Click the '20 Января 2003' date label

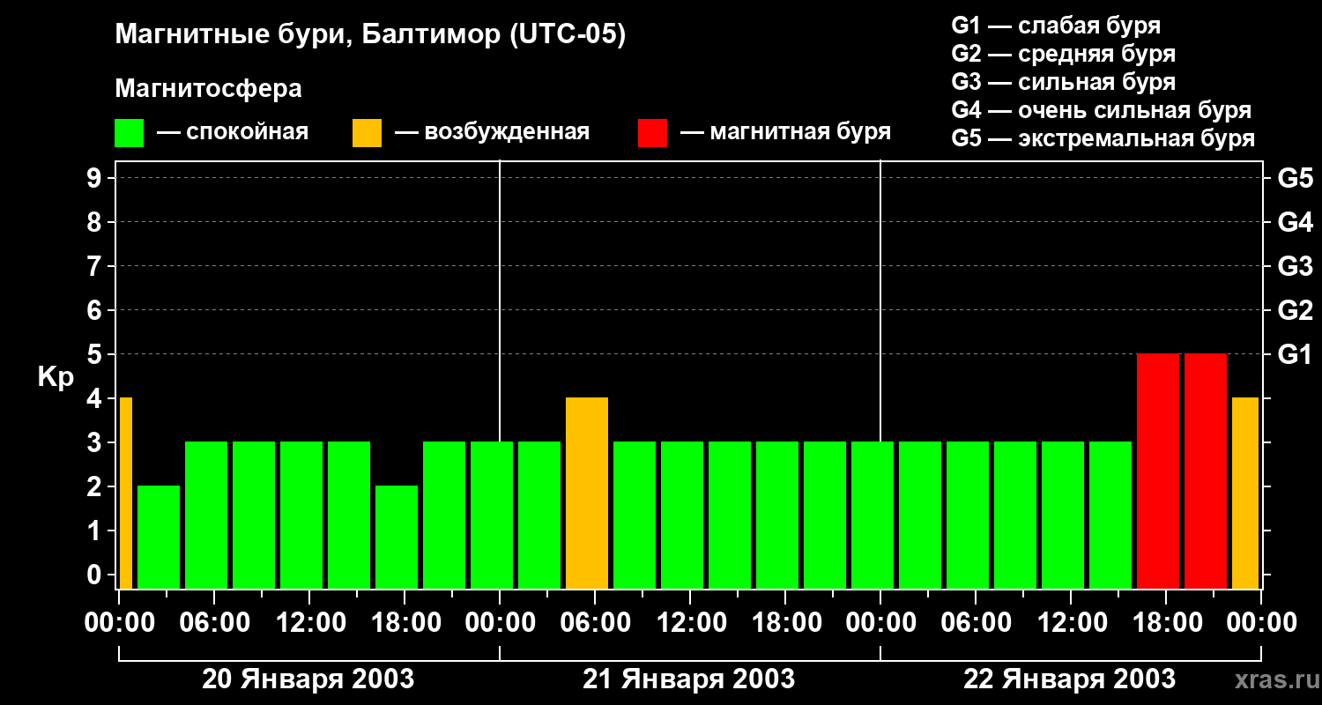tap(308, 679)
